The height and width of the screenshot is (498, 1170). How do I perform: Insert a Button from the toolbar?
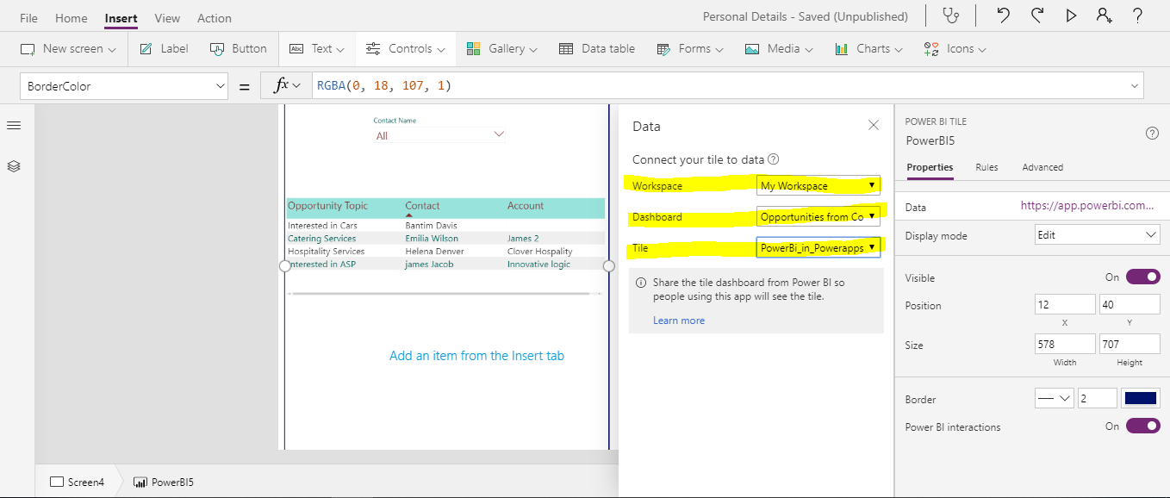[239, 49]
